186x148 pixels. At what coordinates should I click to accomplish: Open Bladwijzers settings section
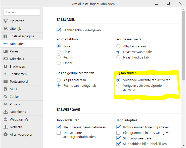click(x=22, y=66)
